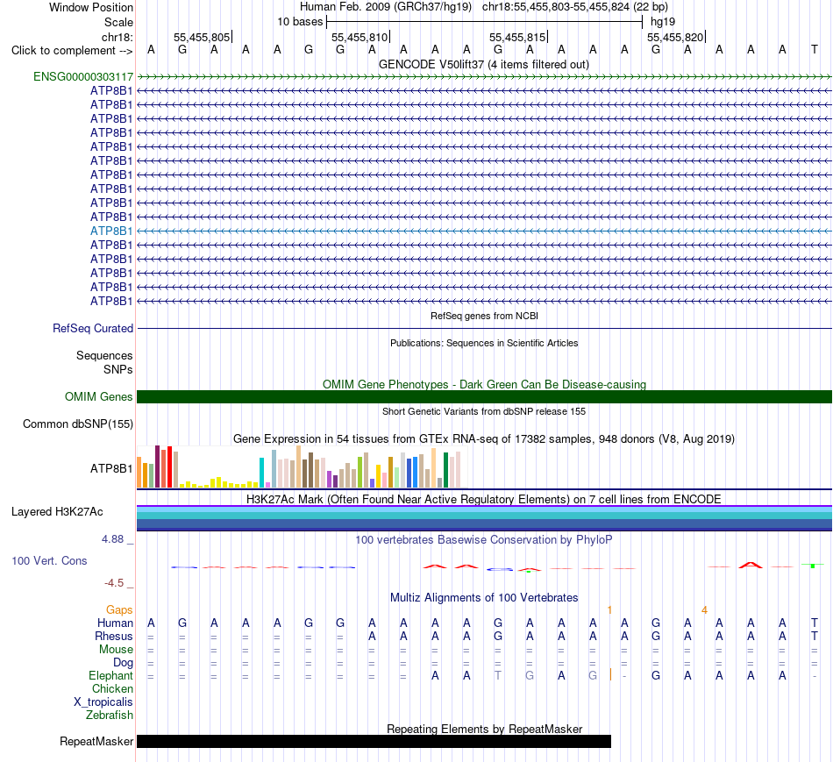
Task: Click the SNPs track label
Action: [x=118, y=369]
